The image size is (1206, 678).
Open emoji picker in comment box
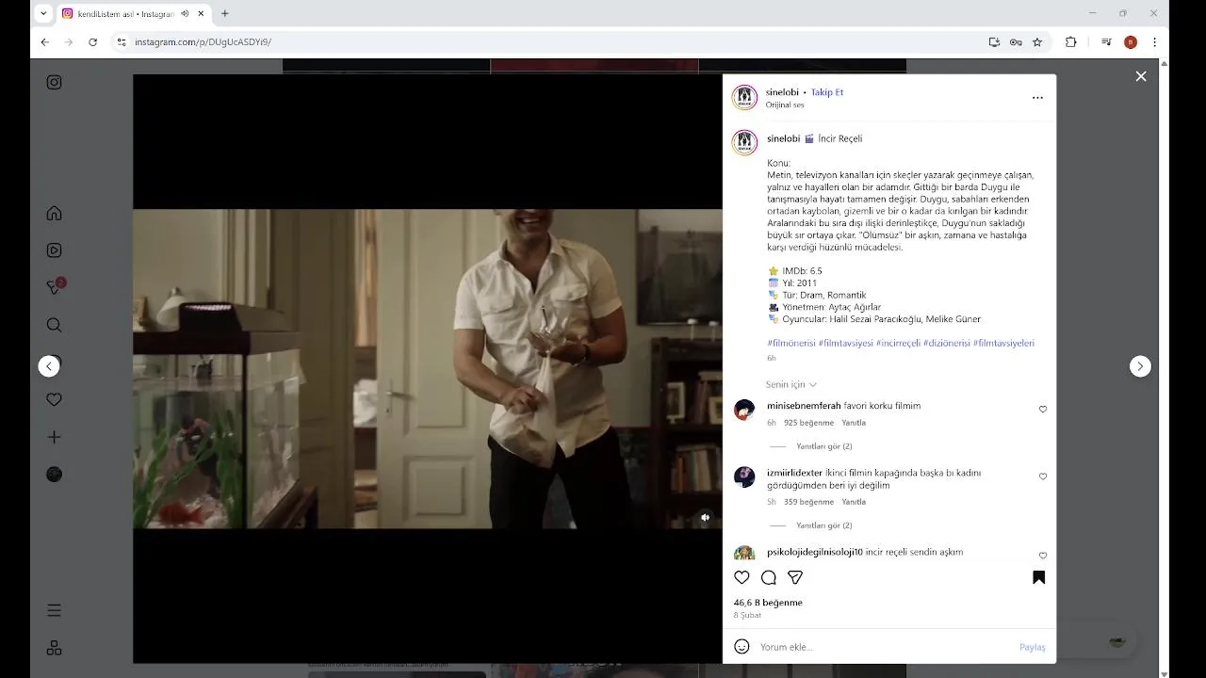pyautogui.click(x=742, y=647)
